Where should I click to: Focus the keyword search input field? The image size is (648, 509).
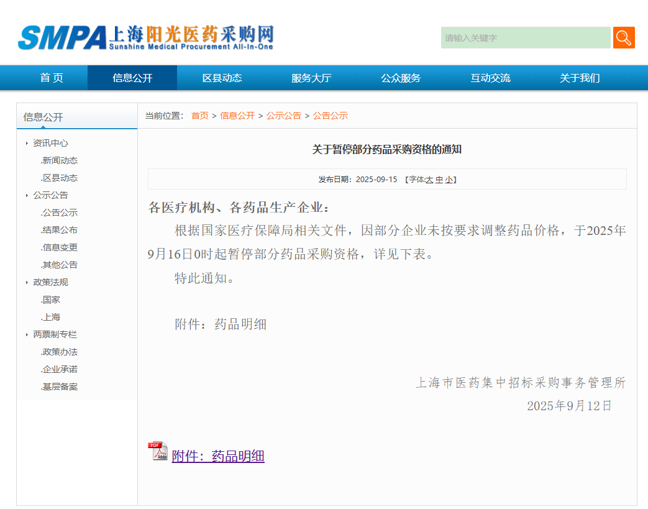click(526, 38)
